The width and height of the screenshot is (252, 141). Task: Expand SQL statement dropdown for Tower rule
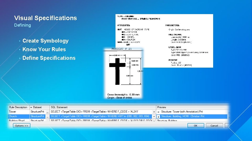[154, 112]
